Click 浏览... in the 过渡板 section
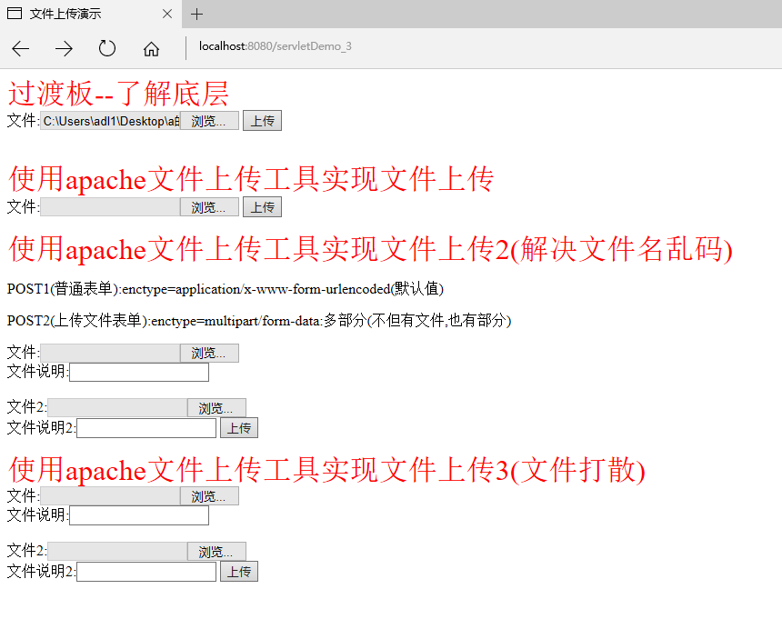 pos(209,121)
